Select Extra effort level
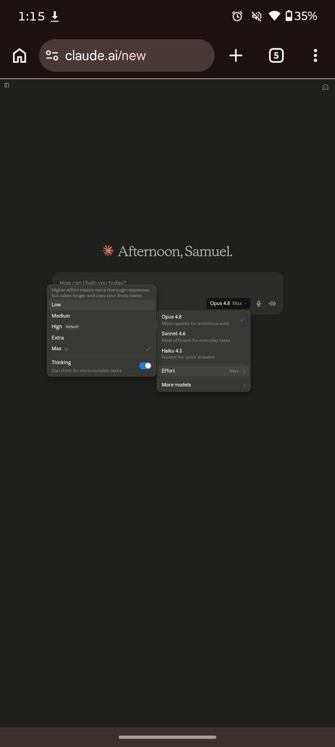Screen dimensions: 335x747 [x=101, y=338]
